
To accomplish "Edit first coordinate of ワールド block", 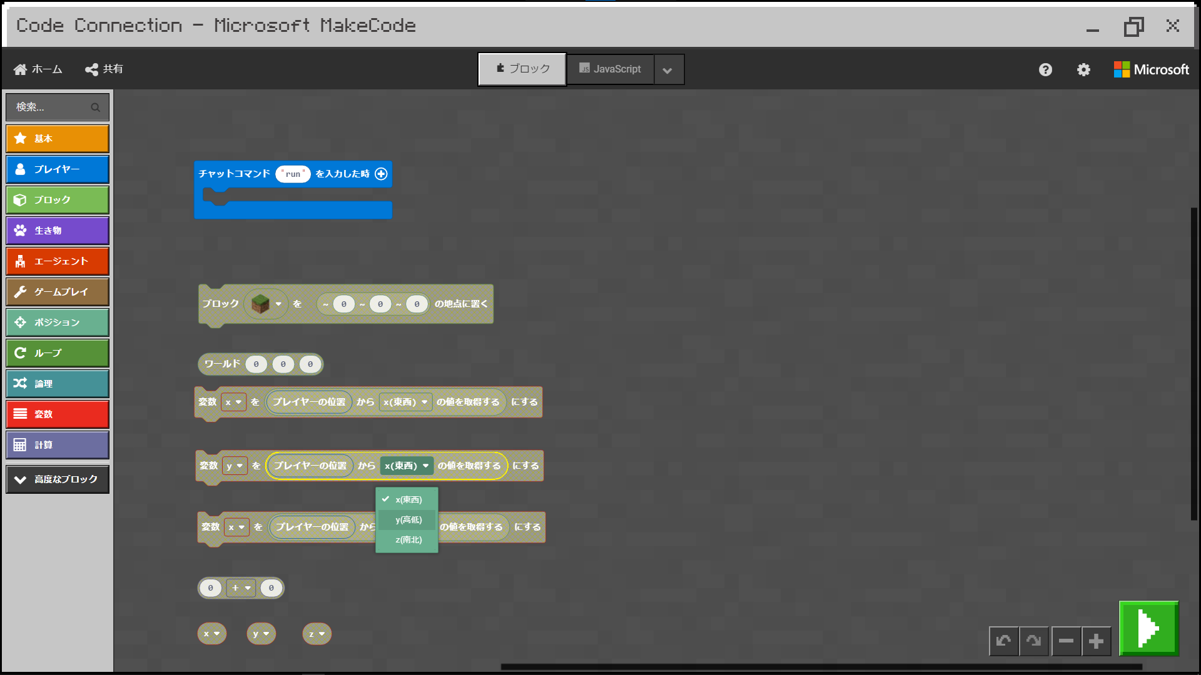I will (x=256, y=364).
